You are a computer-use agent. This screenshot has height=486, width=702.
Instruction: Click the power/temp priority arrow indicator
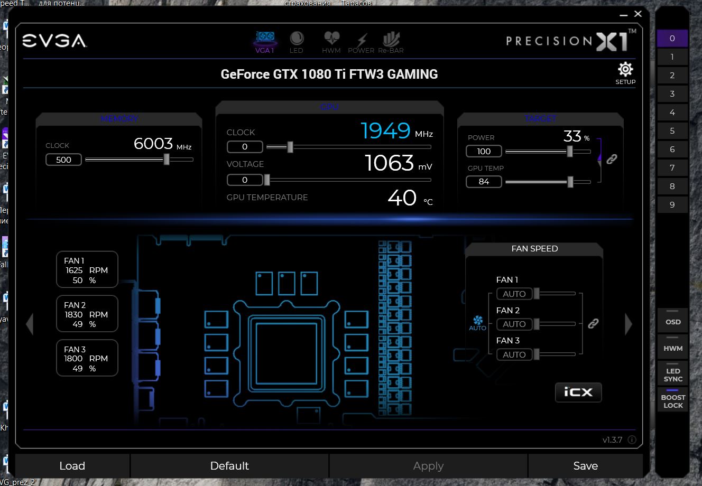[x=599, y=160]
